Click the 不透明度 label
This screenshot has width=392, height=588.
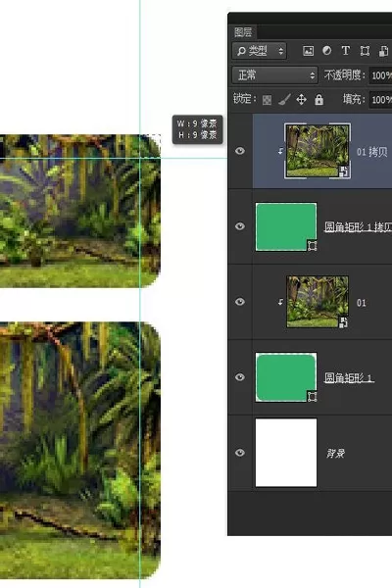(x=344, y=75)
